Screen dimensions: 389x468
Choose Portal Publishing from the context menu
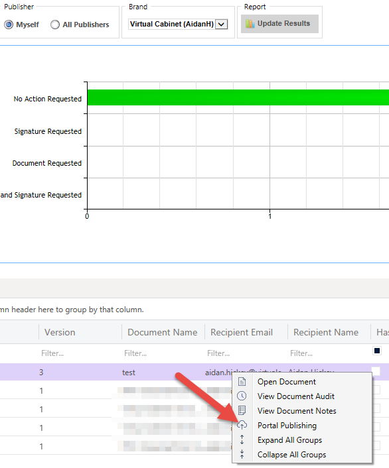coord(287,426)
